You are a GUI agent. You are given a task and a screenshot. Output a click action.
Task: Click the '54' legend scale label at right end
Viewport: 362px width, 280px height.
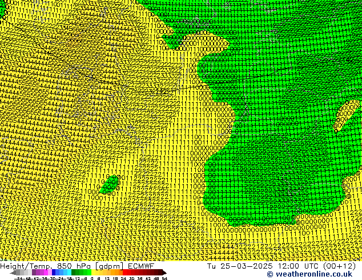tap(164, 278)
